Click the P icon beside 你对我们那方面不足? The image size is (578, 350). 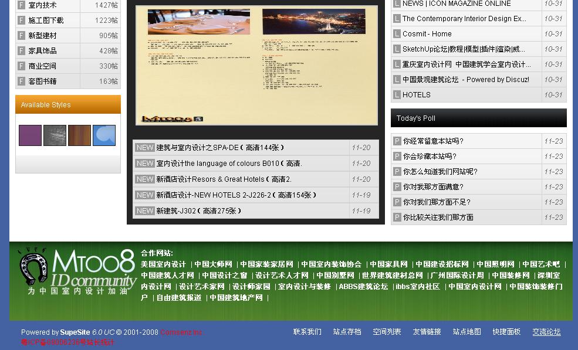coord(397,202)
